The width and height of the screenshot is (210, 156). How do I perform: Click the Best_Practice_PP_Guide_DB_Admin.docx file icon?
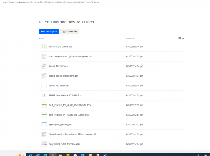pyautogui.click(x=44, y=115)
